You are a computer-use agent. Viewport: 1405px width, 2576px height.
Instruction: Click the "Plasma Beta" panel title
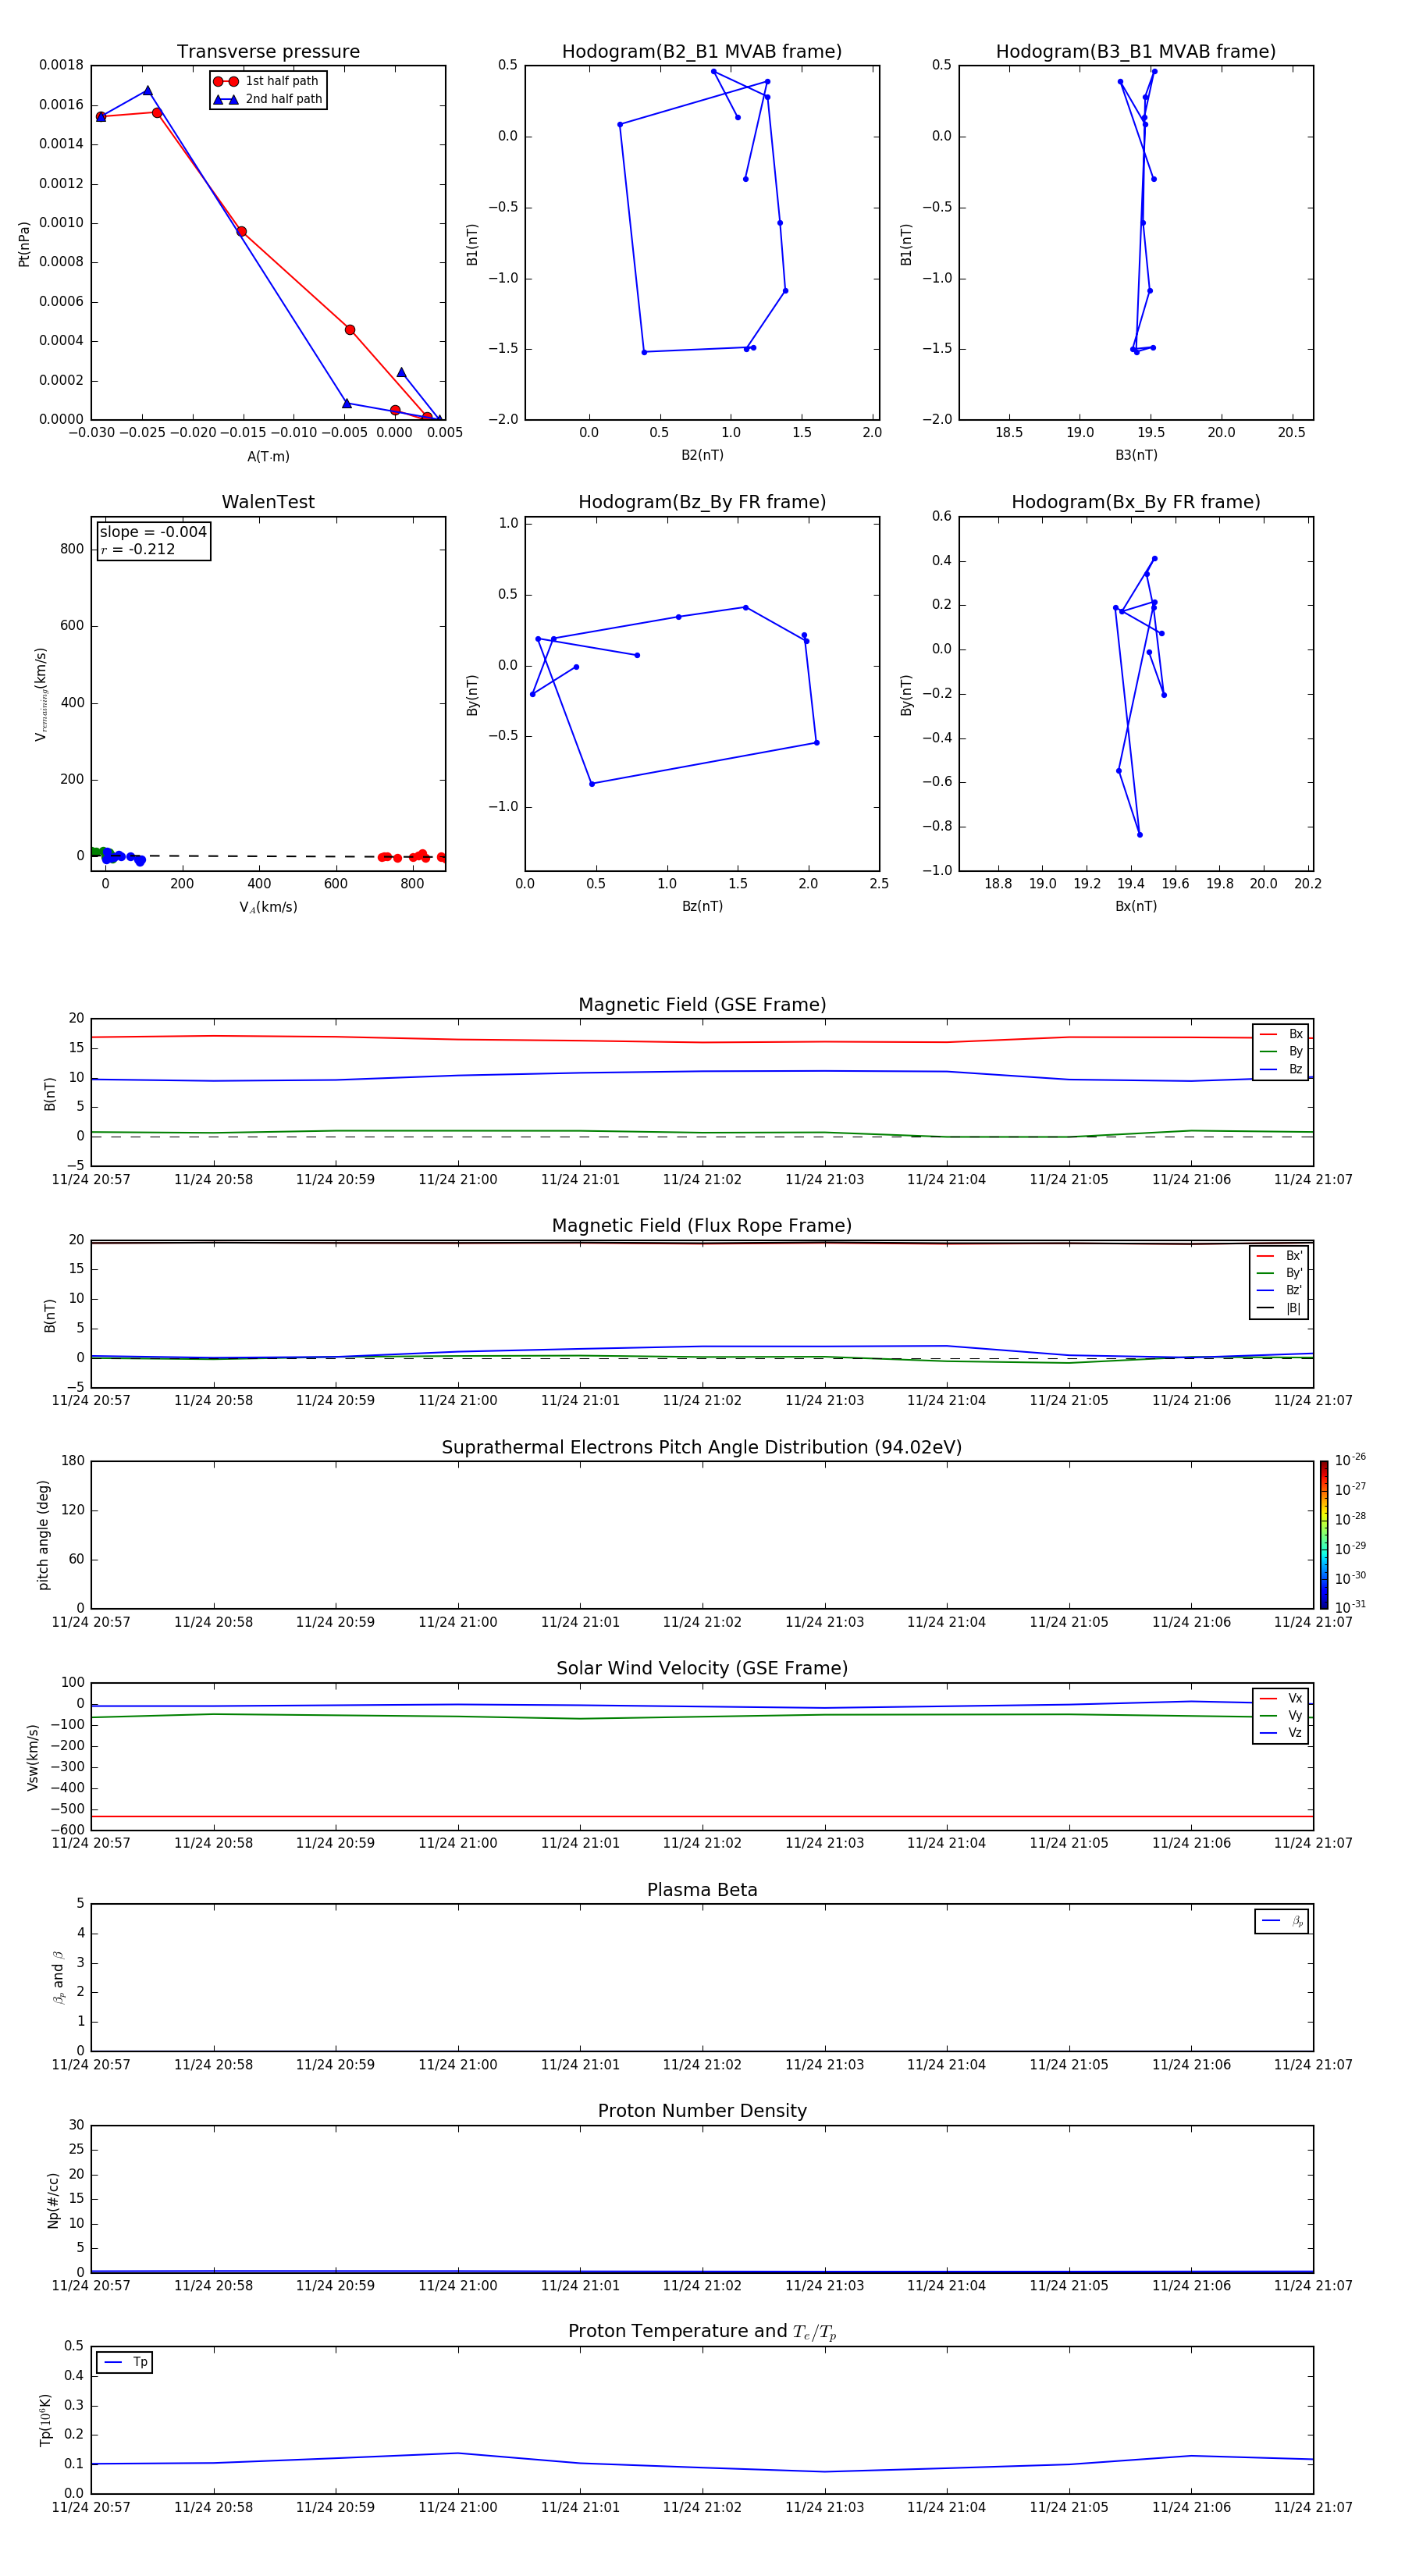702,1890
